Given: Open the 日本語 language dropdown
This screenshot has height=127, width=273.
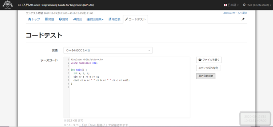Looking at the screenshot, I should (231, 5).
